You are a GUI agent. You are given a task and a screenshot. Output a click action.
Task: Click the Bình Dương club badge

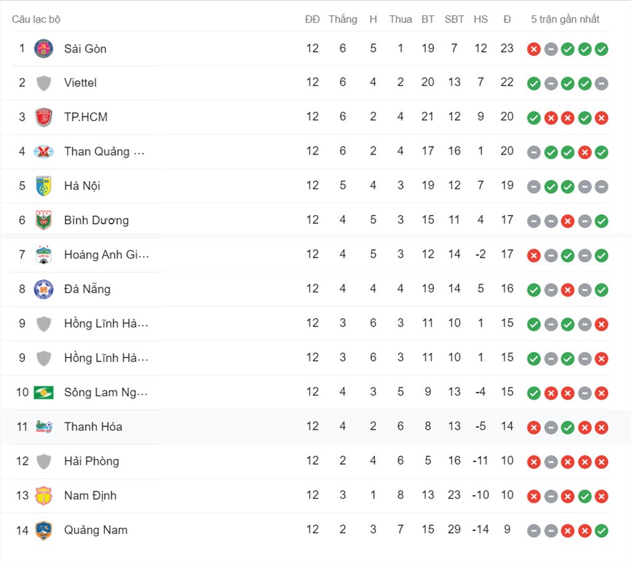click(x=43, y=220)
